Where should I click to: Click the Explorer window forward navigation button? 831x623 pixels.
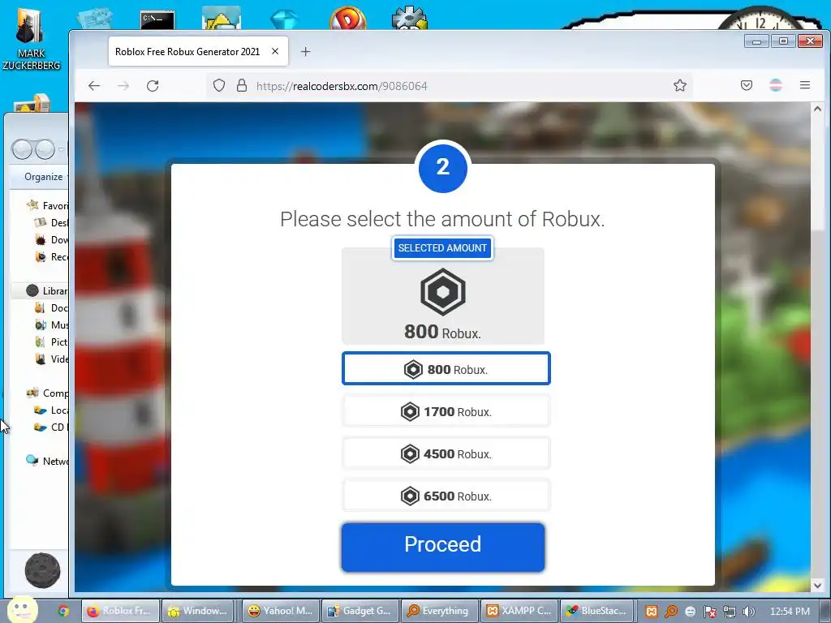click(x=45, y=149)
